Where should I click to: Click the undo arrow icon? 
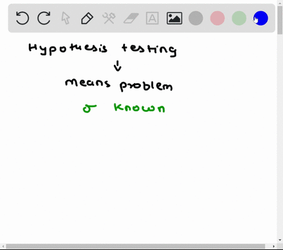coord(22,18)
